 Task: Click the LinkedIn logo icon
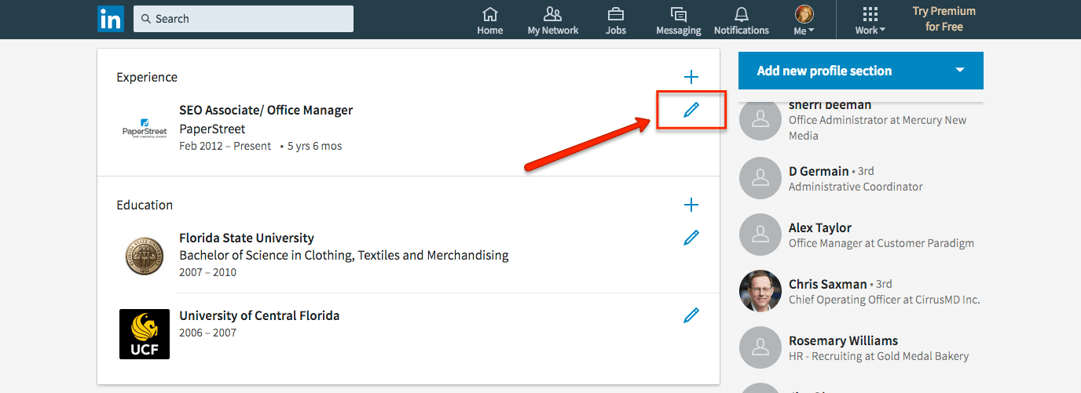110,19
